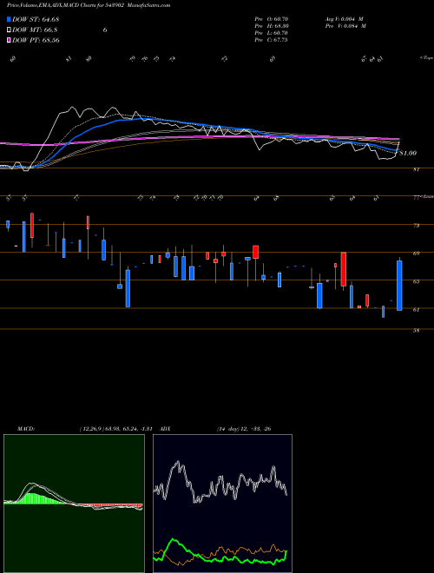Click the 'Pre C: 67.75' close value
The height and width of the screenshot is (573, 434).
272,40
